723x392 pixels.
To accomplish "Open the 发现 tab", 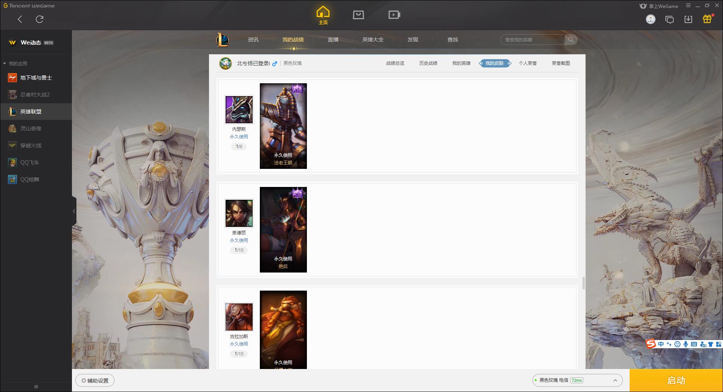I will coord(413,40).
